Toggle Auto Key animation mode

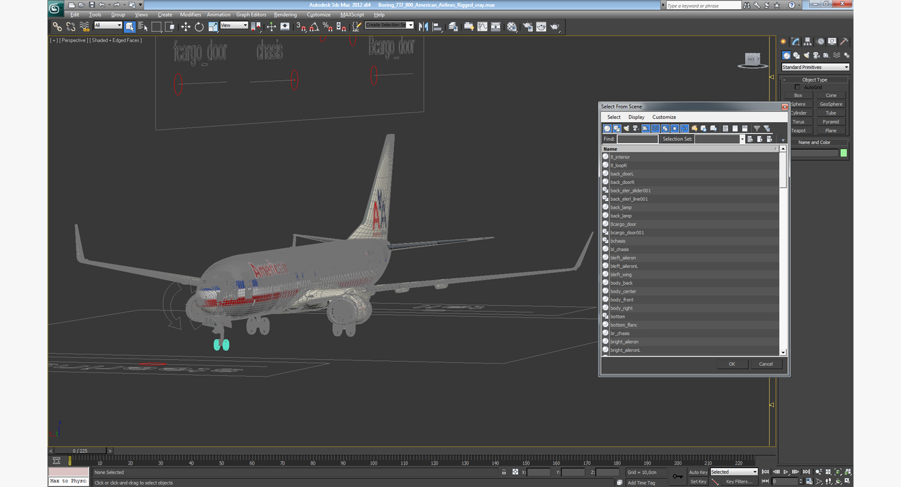(x=698, y=472)
